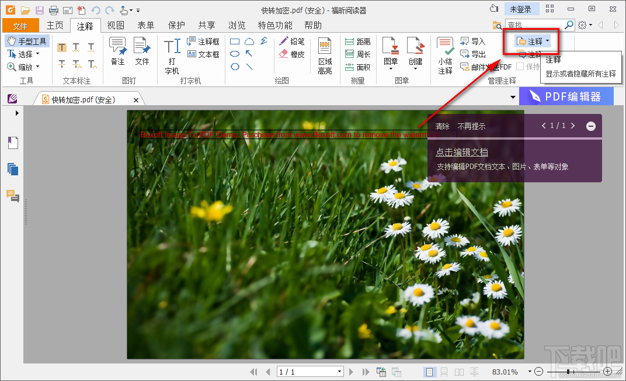Select the Hand tool (手型工具)

[x=27, y=41]
